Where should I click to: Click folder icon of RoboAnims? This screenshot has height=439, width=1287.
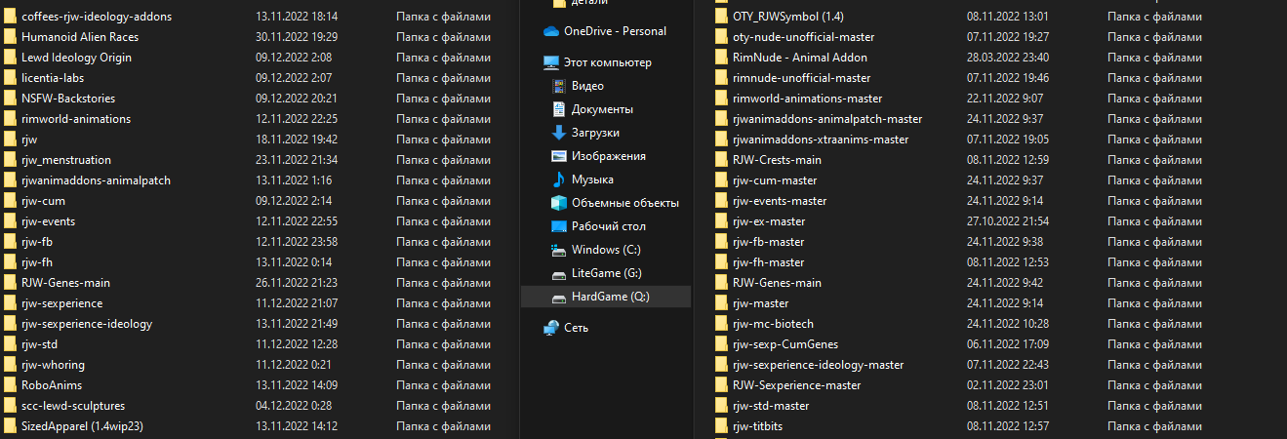tap(10, 385)
